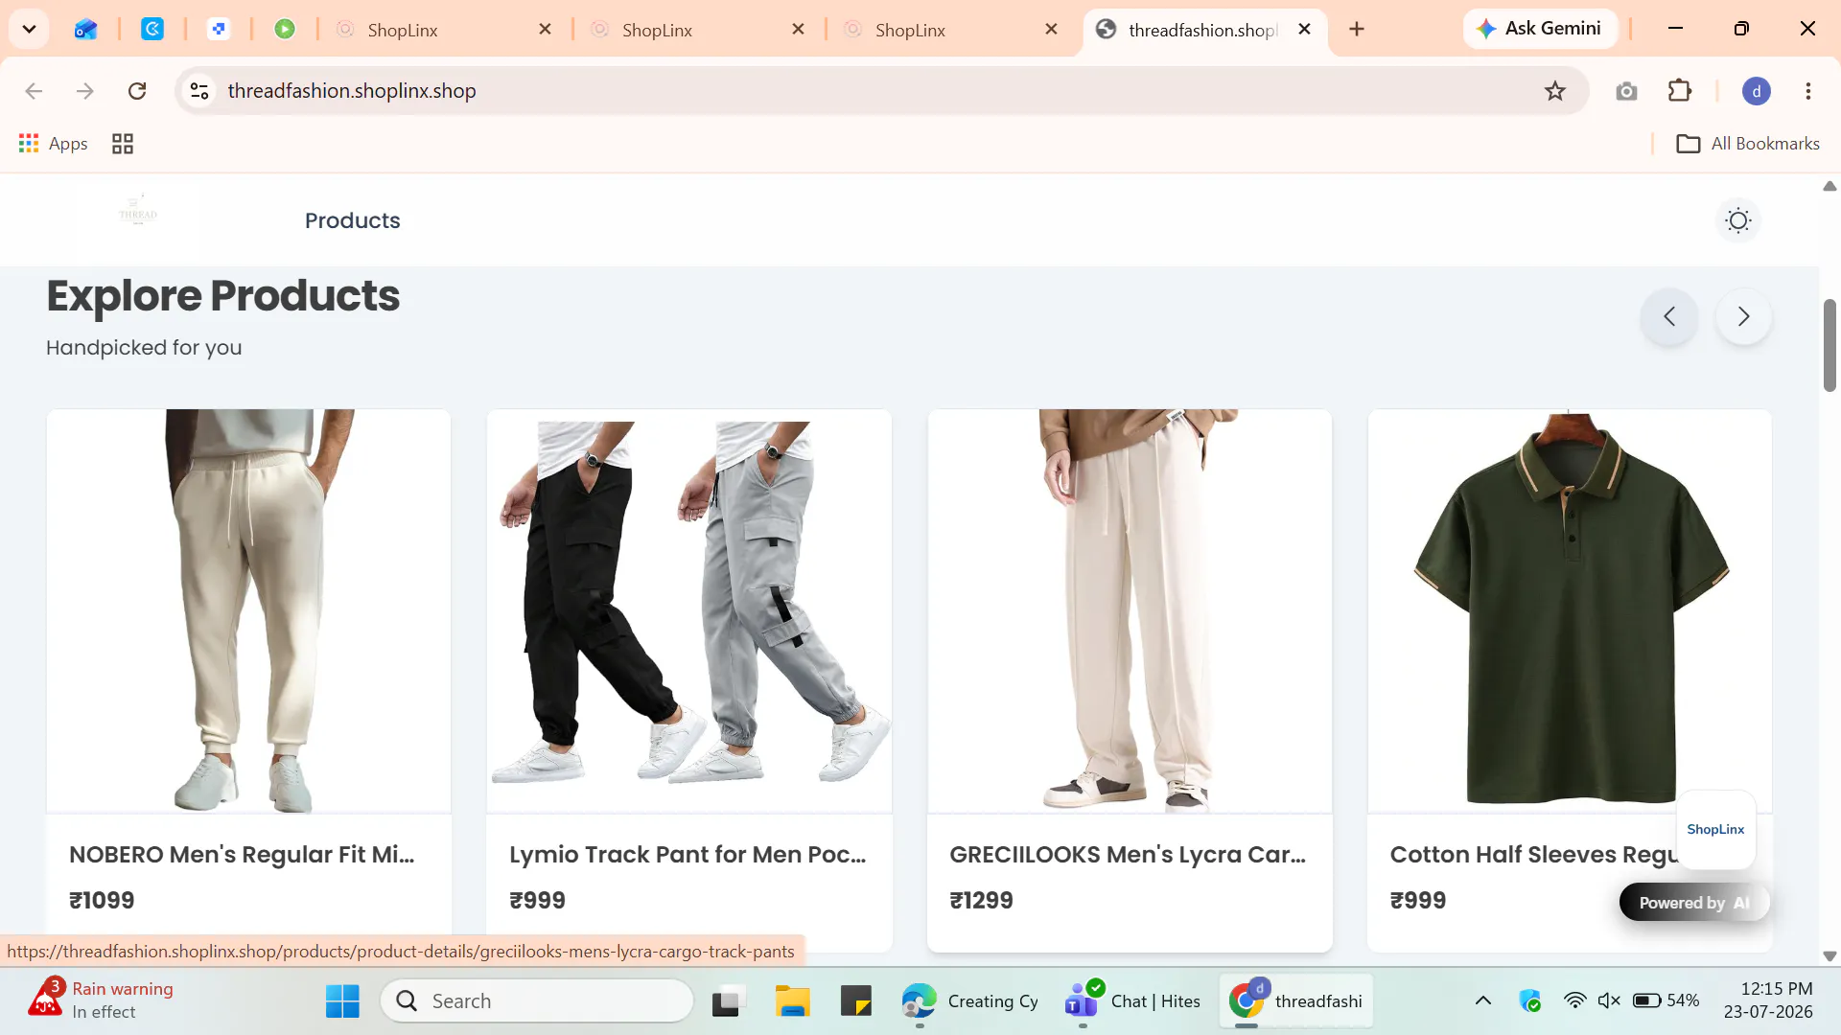1841x1035 pixels.
Task: Open the Wi-Fi network tray icon
Action: (1574, 1000)
